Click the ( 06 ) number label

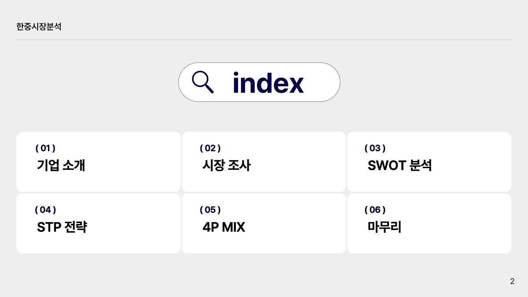375,210
